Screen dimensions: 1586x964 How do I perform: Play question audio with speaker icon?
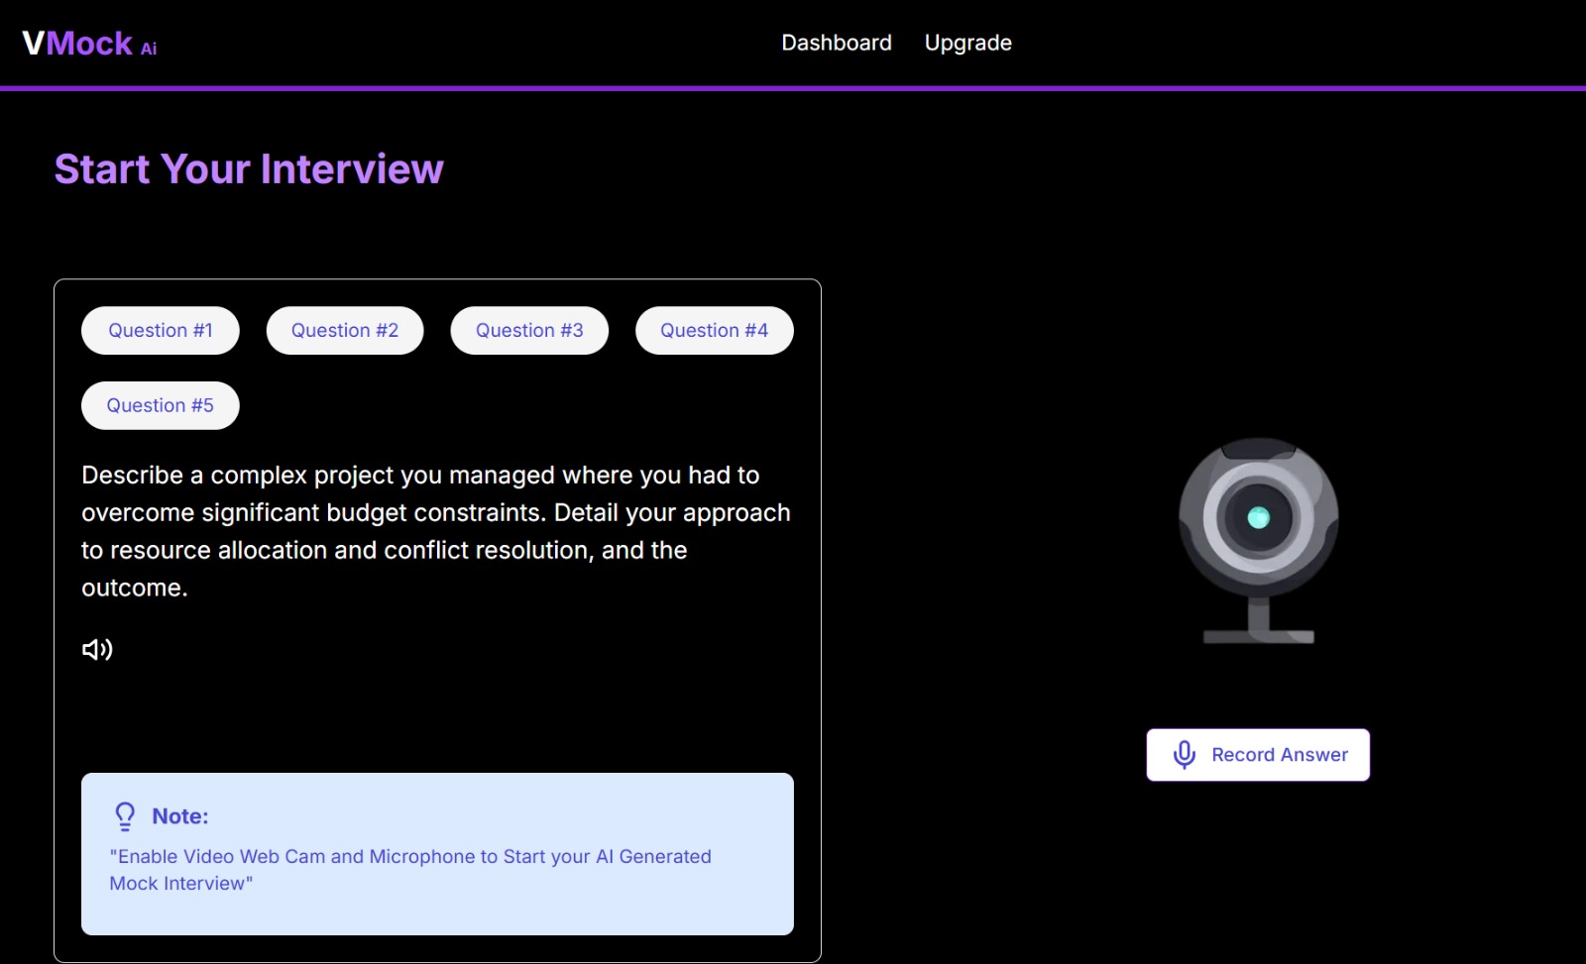coord(97,650)
